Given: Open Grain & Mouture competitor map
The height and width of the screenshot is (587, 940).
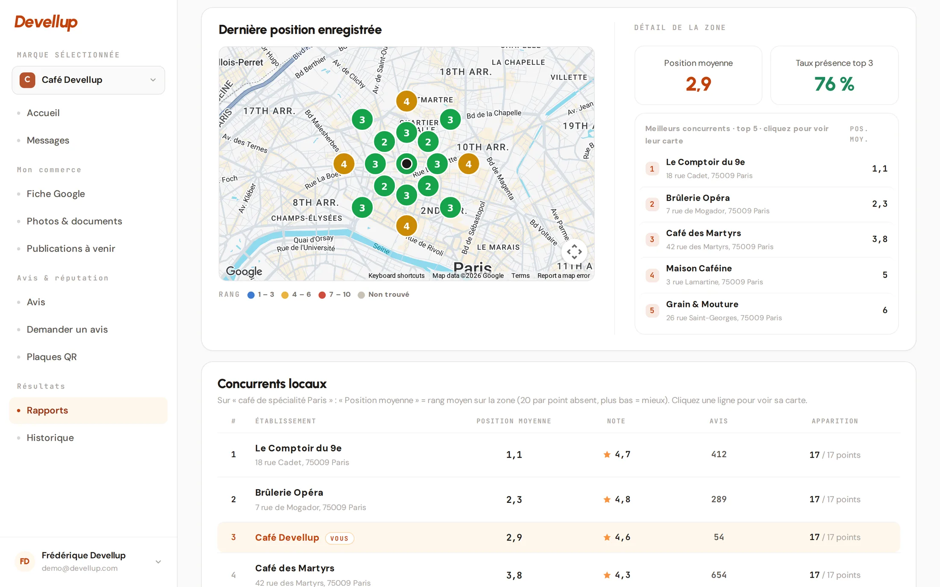Looking at the screenshot, I should [x=766, y=310].
